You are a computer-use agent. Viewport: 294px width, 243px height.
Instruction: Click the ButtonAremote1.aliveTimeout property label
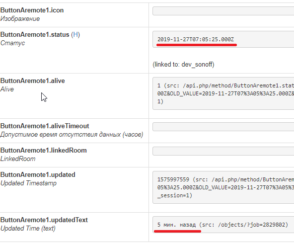[45, 126]
